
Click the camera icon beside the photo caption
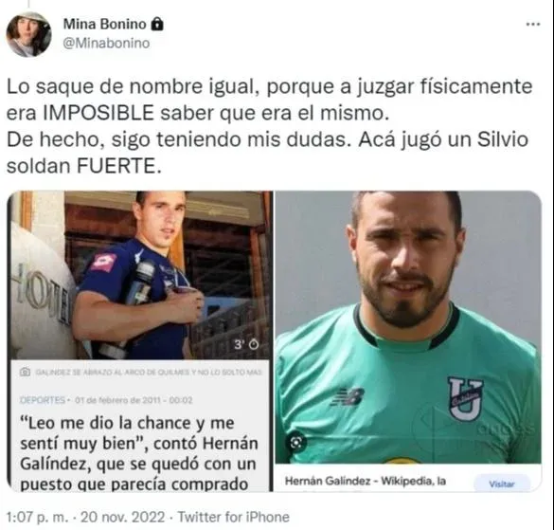click(x=25, y=372)
